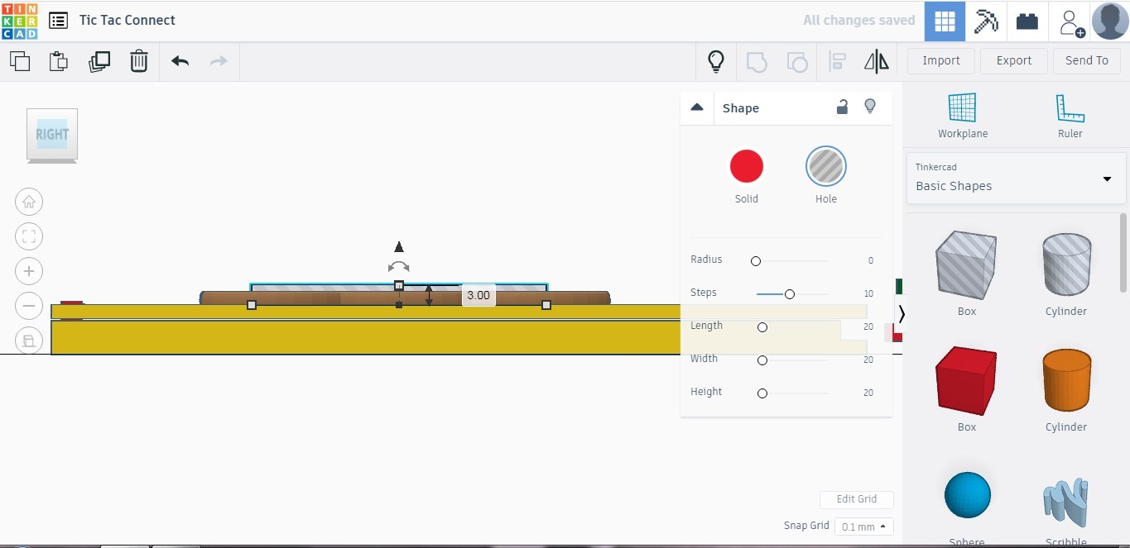
Task: Set the shape to Hole
Action: (825, 165)
